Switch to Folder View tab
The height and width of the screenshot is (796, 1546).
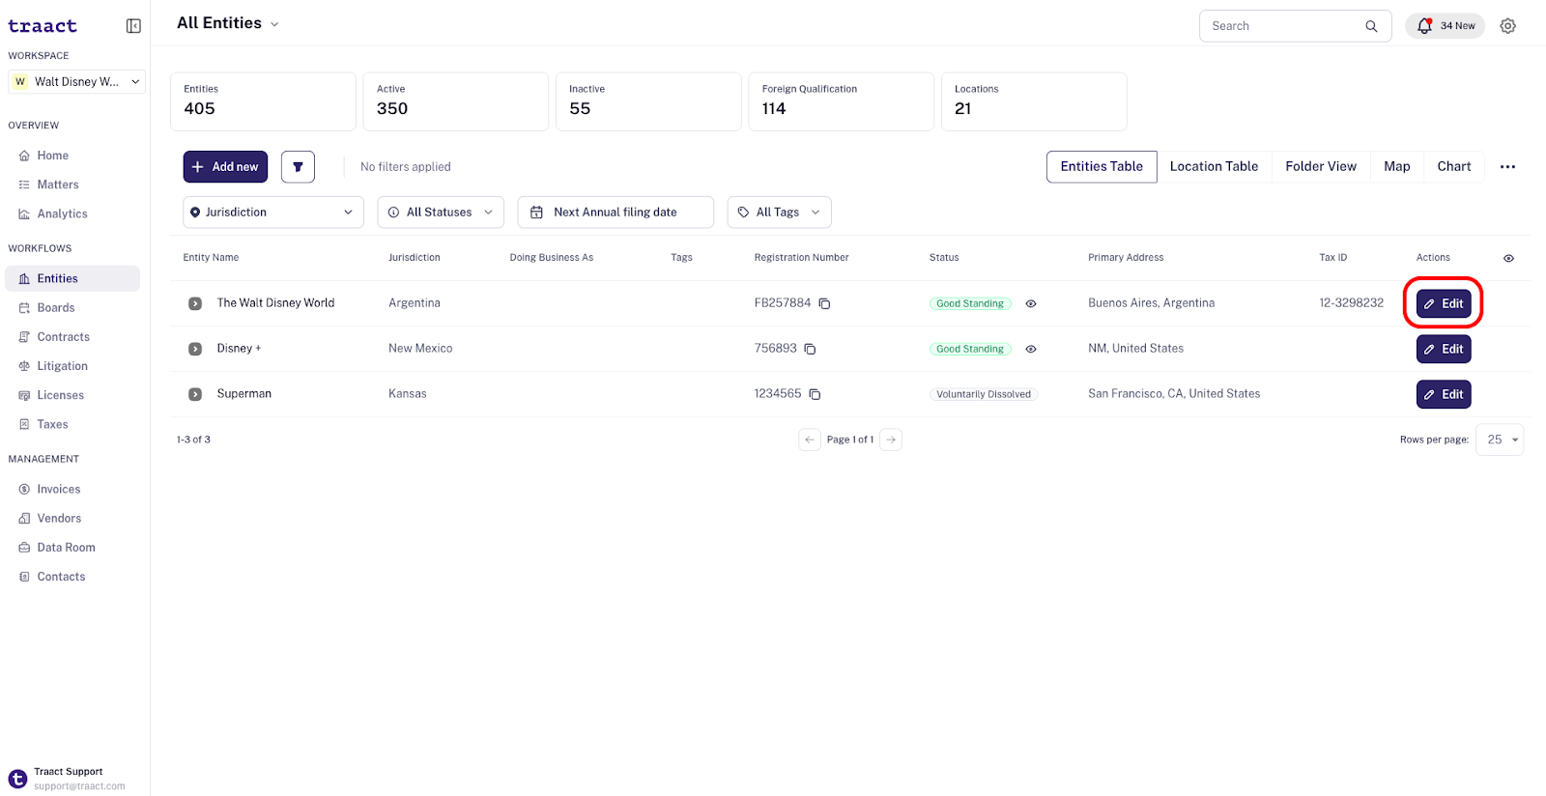tap(1321, 167)
